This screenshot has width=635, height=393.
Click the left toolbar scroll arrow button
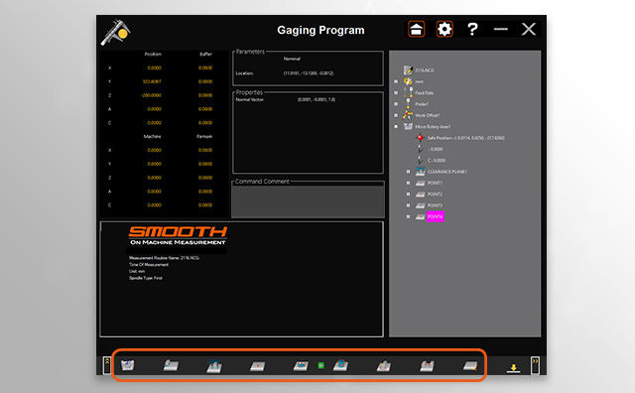point(107,365)
